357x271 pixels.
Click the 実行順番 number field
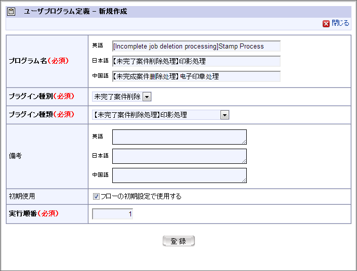tap(112, 214)
